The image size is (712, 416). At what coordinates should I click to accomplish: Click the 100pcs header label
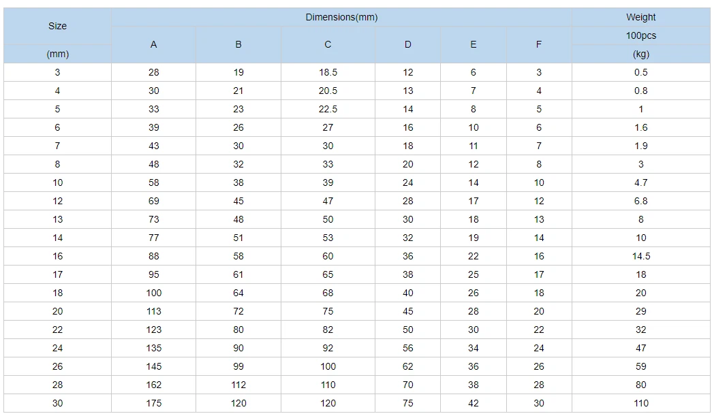(640, 35)
